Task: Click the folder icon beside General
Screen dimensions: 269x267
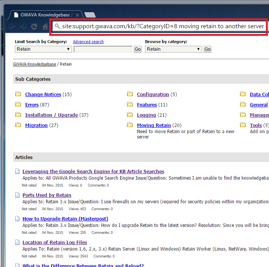Action: (243, 104)
